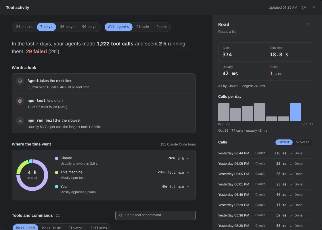Click the refresh icon next to Updated time
This screenshot has width=322, height=230.
[x=304, y=7]
